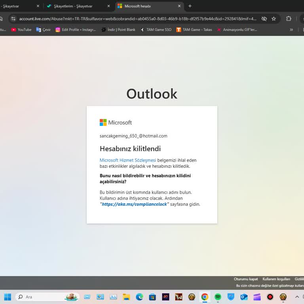
Task: Click the home button in Chrome toolbar
Action: coord(1,19)
